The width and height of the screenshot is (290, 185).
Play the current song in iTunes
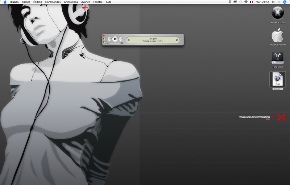pyautogui.click(x=115, y=39)
